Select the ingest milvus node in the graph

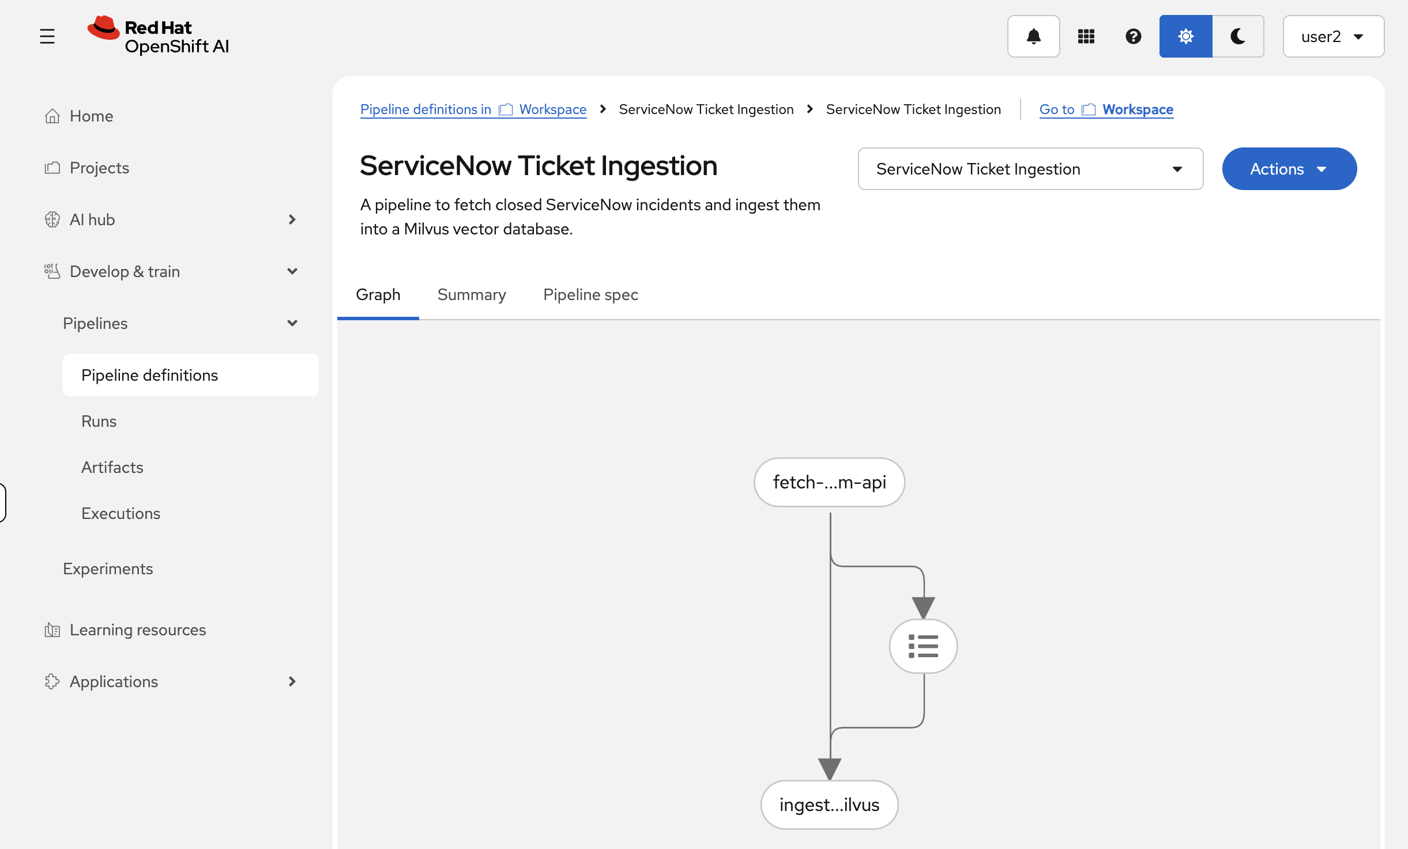pyautogui.click(x=829, y=805)
